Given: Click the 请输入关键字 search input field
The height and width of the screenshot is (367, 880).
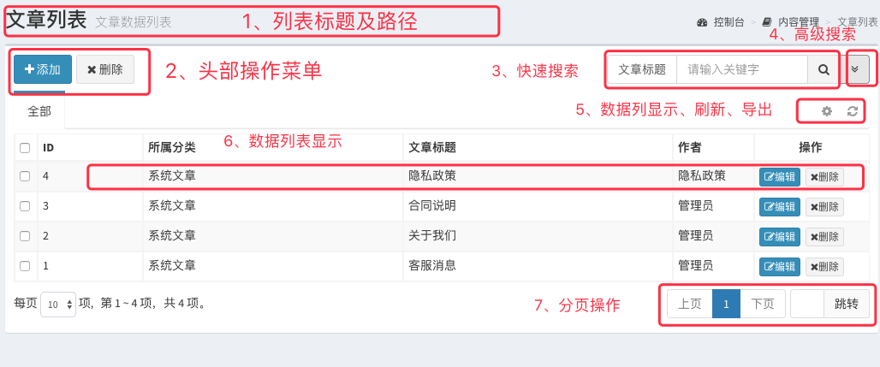Looking at the screenshot, I should coord(742,69).
